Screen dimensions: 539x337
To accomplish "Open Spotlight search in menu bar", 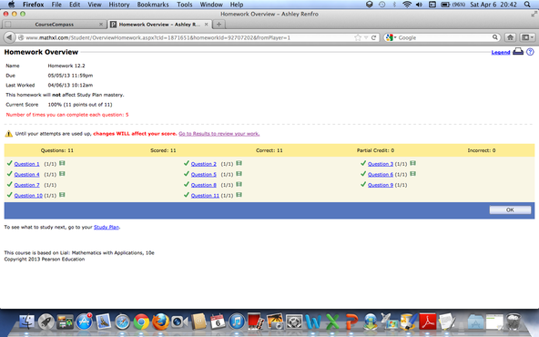I will (527, 5).
